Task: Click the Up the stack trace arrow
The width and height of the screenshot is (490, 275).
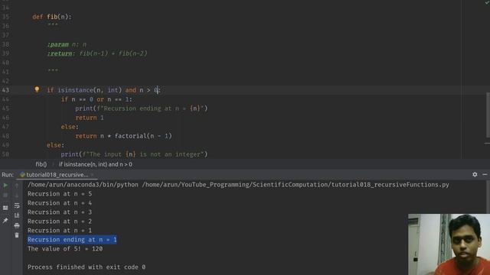Action: pyautogui.click(x=17, y=186)
